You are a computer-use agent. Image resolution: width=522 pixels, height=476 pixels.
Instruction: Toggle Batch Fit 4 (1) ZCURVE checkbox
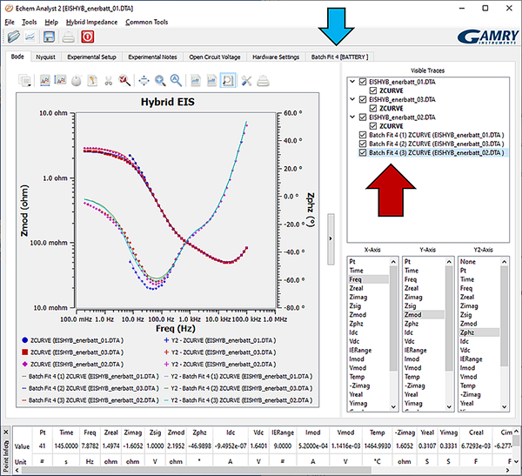[x=363, y=135]
